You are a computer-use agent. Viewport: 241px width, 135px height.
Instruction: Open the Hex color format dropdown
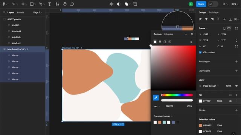tap(157, 106)
